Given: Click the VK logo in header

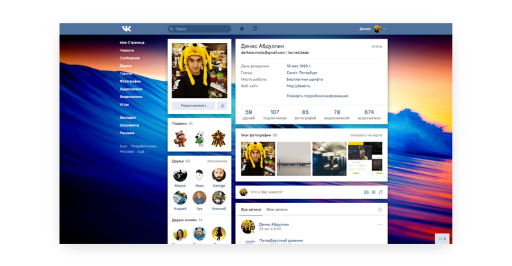Looking at the screenshot, I should tap(127, 29).
